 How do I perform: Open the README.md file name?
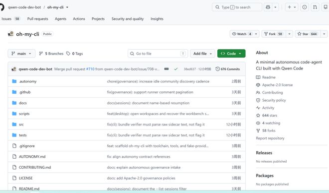[x=29, y=189]
